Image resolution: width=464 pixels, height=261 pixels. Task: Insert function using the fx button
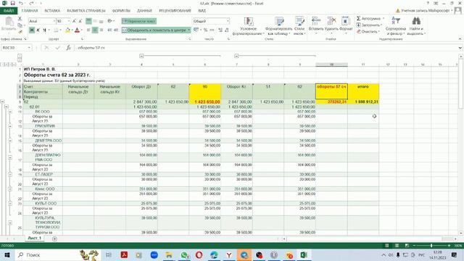pyautogui.click(x=68, y=47)
